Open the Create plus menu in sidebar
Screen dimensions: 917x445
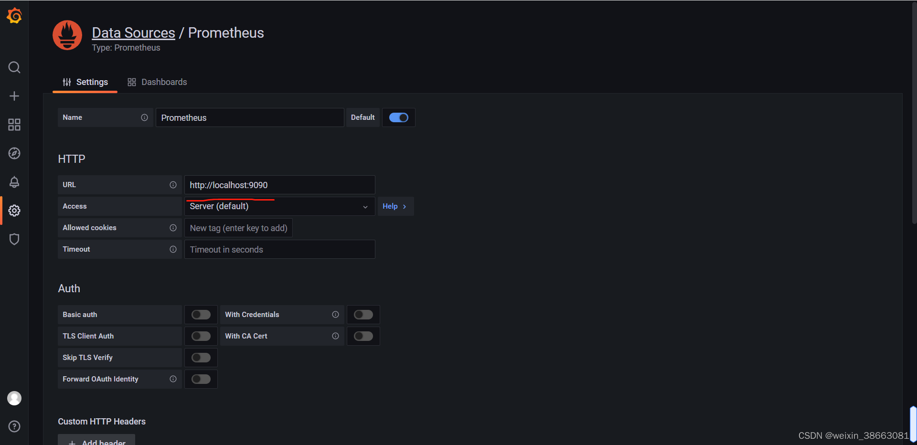[14, 96]
